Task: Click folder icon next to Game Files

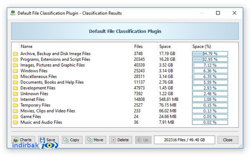Action: (15, 117)
